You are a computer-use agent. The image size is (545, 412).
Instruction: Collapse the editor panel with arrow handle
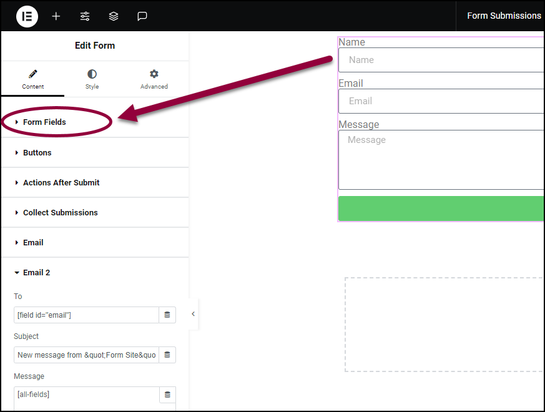[x=194, y=314]
